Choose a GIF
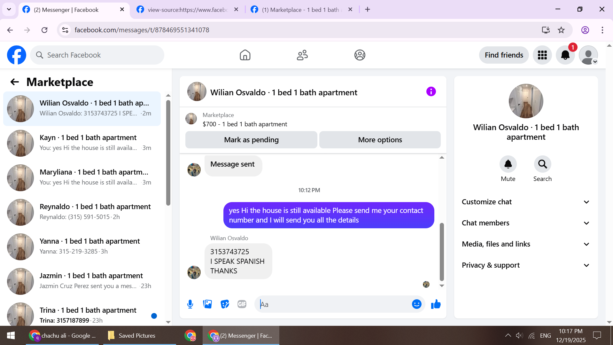The width and height of the screenshot is (613, 345). 242,304
